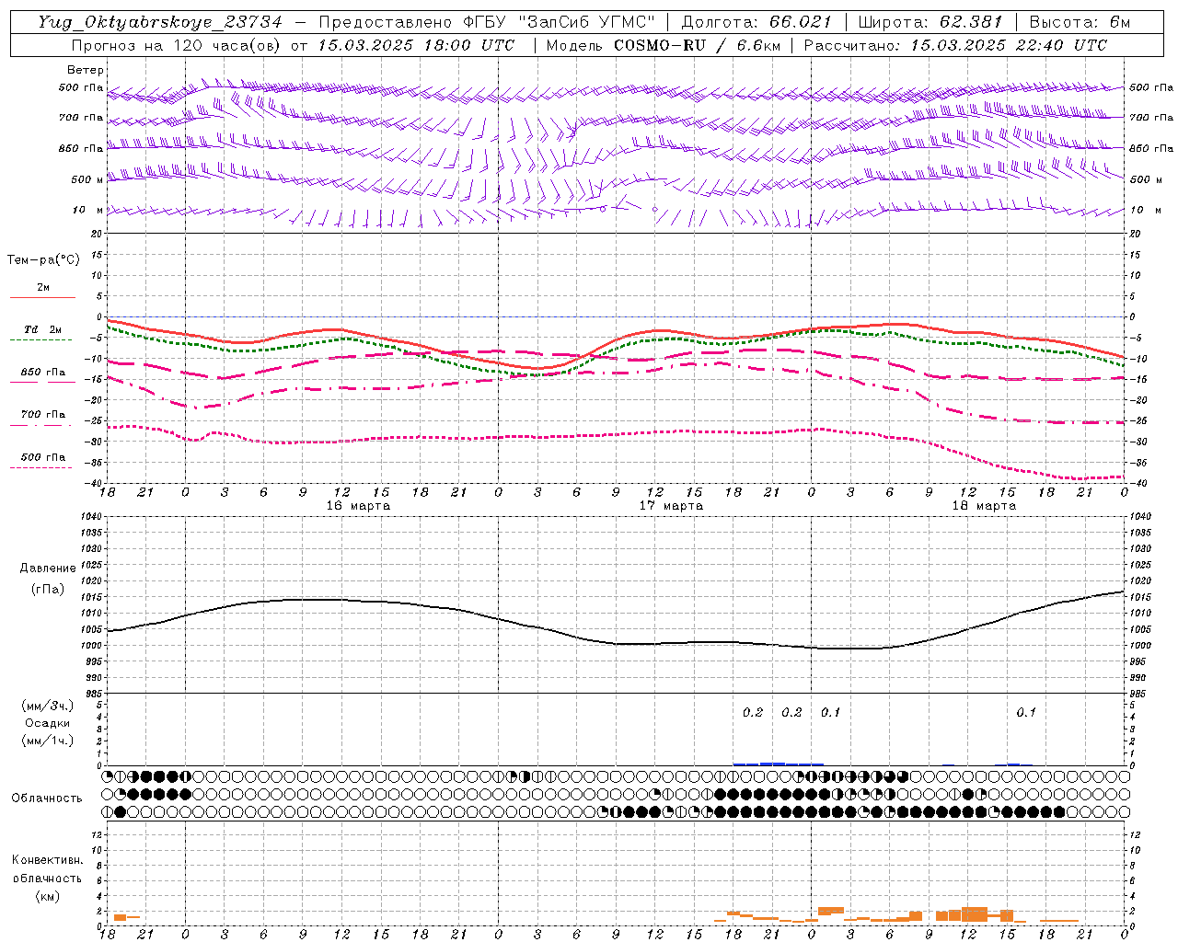Image resolution: width=1178 pixels, height=942 pixels.
Task: Click the tallest orange convective bar on 18 марта
Action: coord(975,914)
